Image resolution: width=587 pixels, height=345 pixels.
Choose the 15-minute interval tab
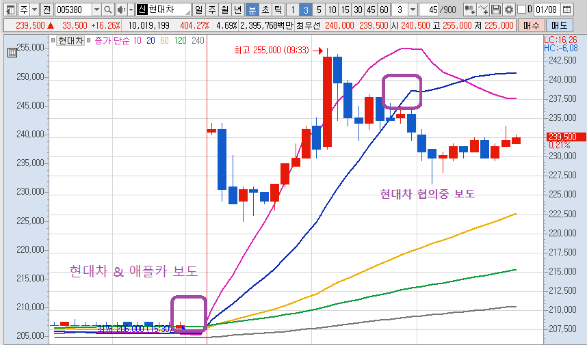pyautogui.click(x=345, y=10)
